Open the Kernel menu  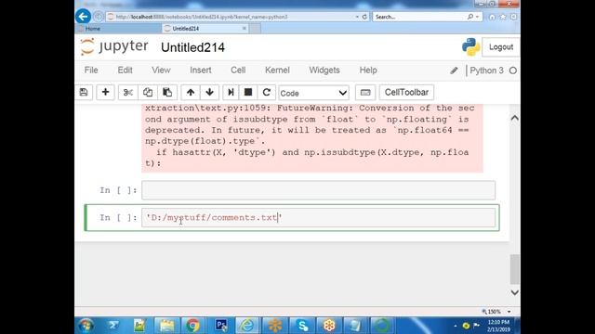[x=277, y=71]
